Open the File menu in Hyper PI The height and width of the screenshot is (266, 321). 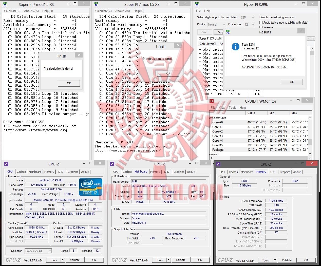click(x=198, y=11)
